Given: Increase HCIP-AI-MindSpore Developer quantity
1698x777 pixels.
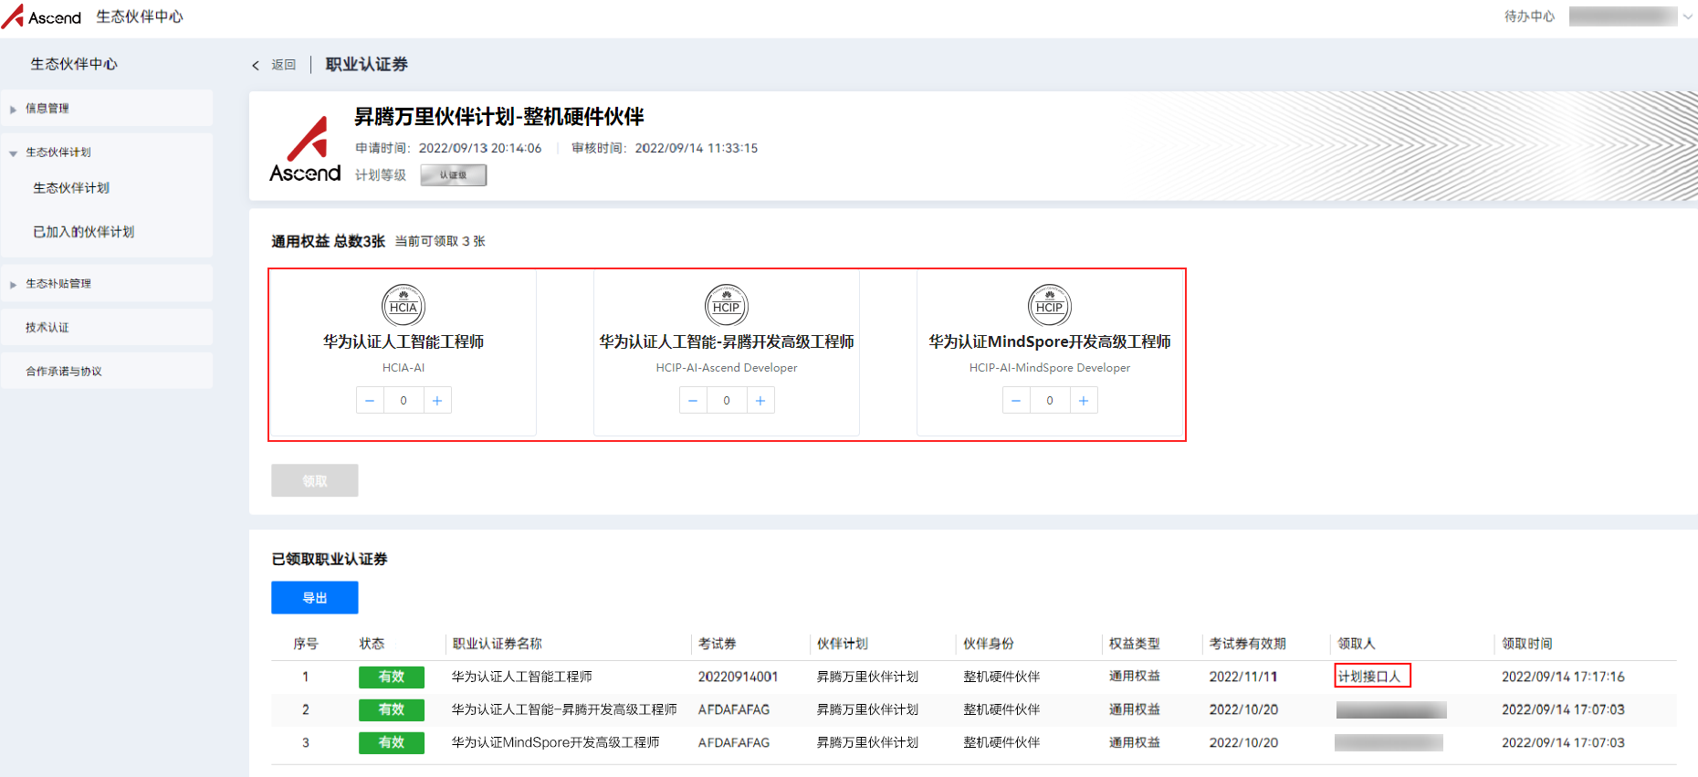Looking at the screenshot, I should pos(1084,400).
